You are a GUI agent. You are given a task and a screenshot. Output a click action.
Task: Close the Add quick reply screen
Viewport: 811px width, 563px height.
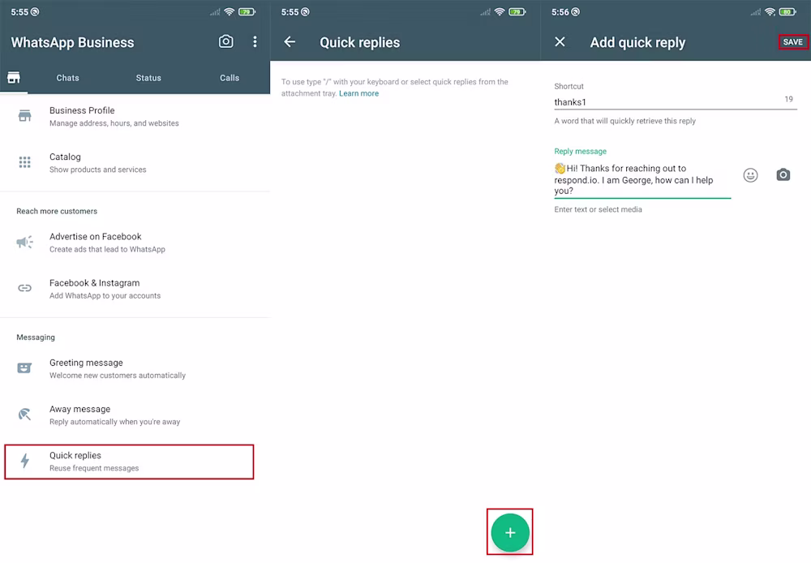pyautogui.click(x=560, y=42)
